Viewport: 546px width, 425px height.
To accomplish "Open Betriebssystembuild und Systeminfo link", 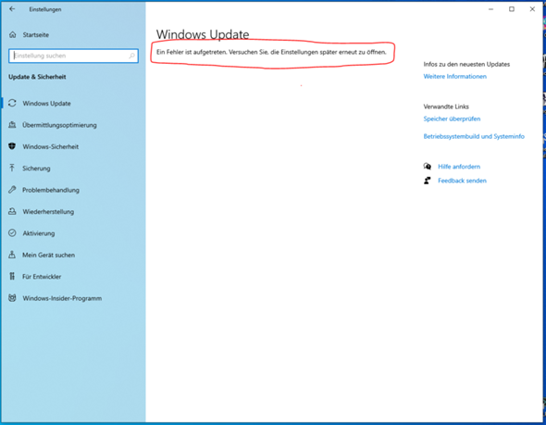I will [474, 136].
